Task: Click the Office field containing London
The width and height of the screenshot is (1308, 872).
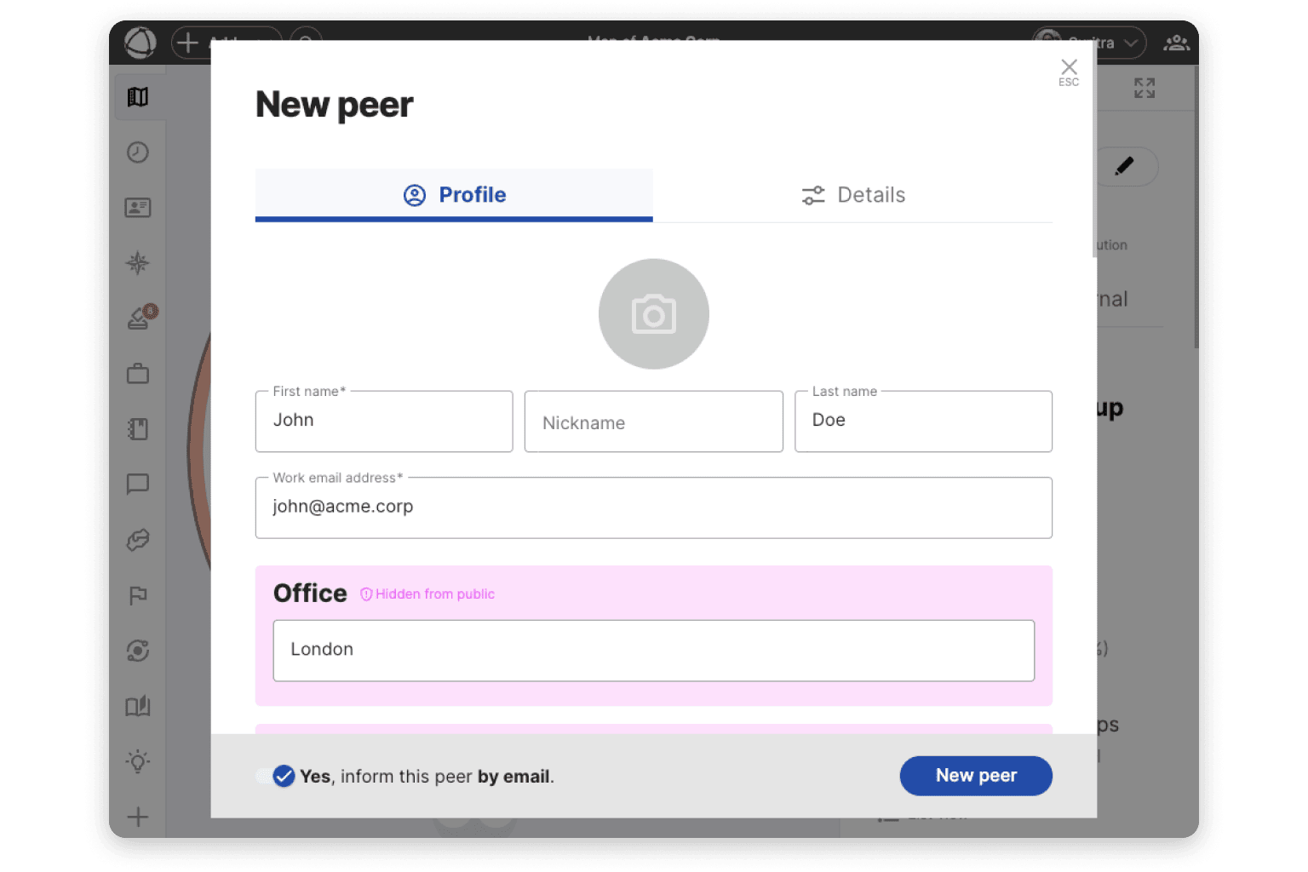Action: click(x=653, y=651)
